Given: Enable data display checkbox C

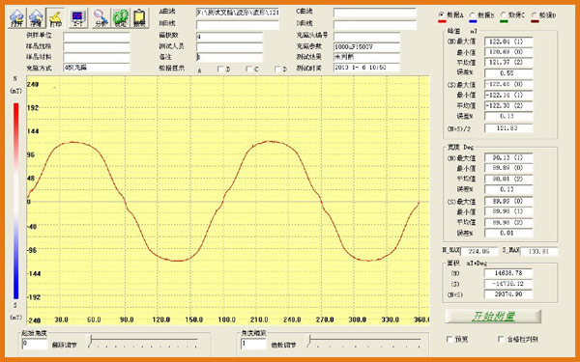Looking at the screenshot, I should pyautogui.click(x=249, y=69).
